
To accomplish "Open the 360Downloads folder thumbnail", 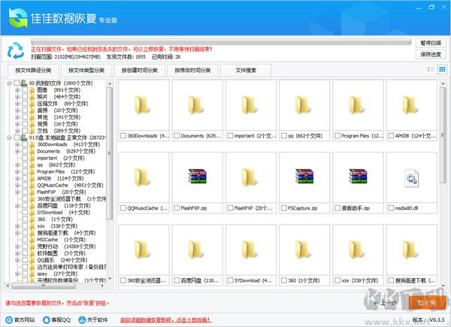I will (x=144, y=105).
